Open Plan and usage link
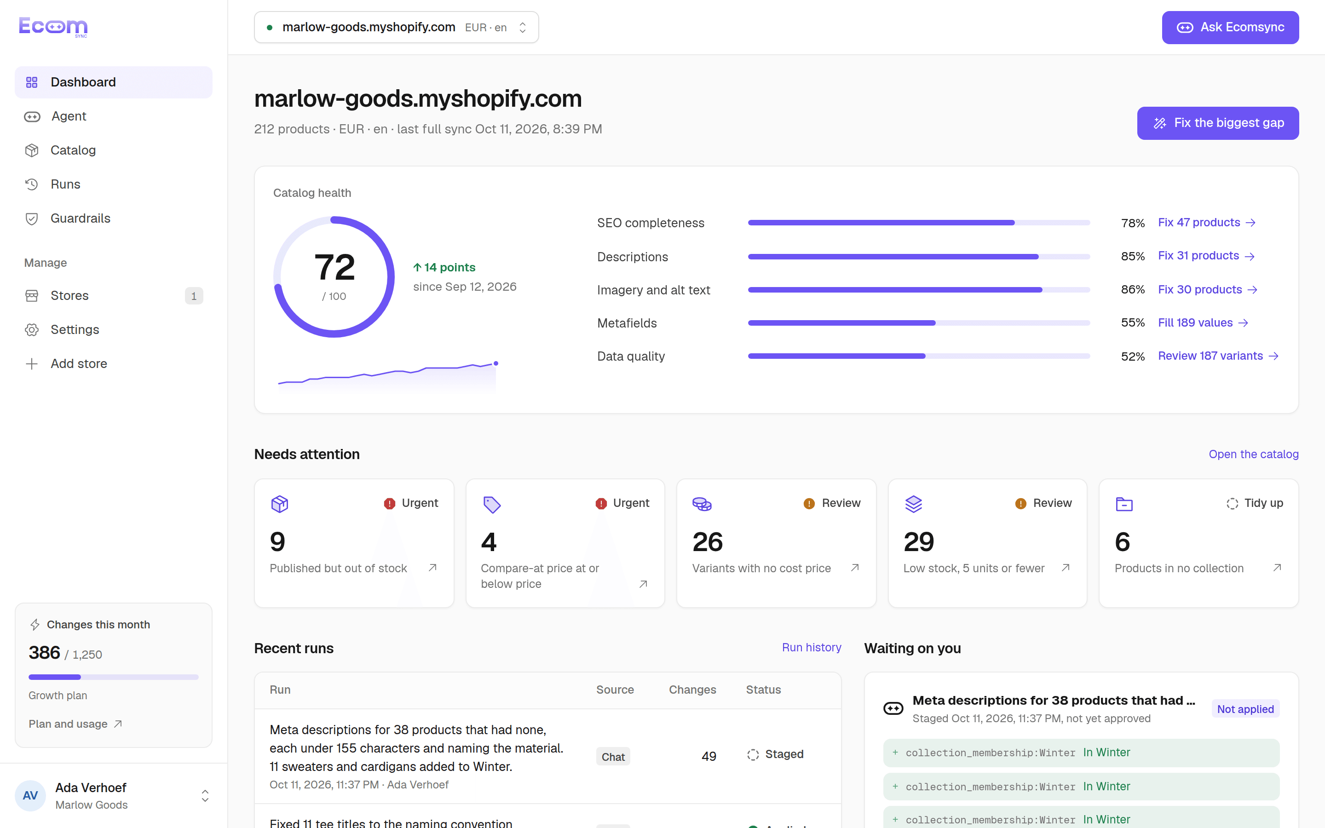 click(75, 724)
